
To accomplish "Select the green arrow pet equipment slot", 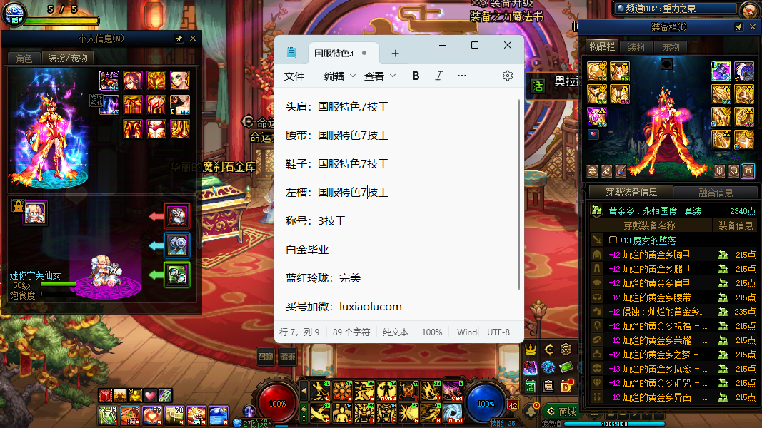I will pyautogui.click(x=177, y=275).
